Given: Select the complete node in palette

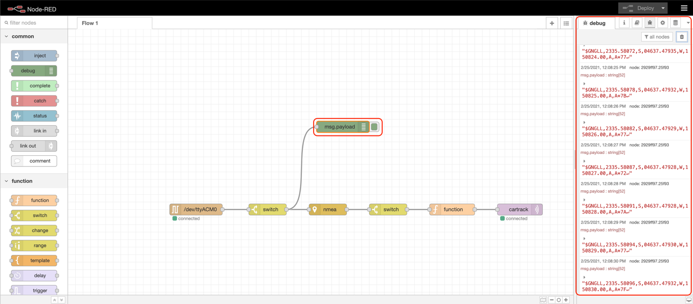Looking at the screenshot, I should click(x=34, y=86).
